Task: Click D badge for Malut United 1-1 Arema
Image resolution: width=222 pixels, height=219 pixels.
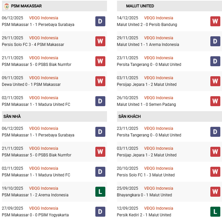Action: point(215,41)
